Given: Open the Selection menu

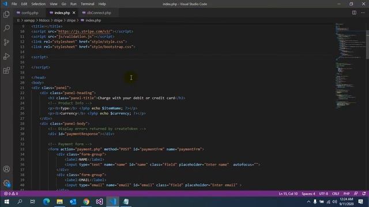Looking at the screenshot, I should pyautogui.click(x=39, y=4).
